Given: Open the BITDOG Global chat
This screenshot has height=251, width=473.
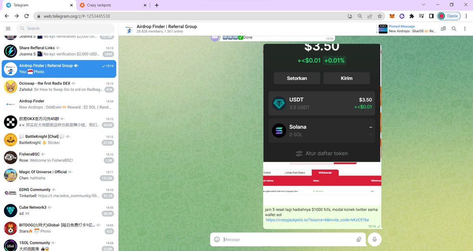Looking at the screenshot, I should [59, 228].
